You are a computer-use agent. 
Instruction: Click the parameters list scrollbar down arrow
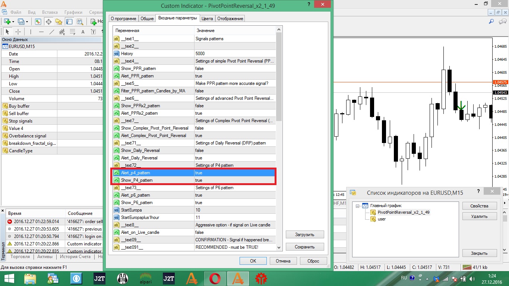pyautogui.click(x=279, y=247)
